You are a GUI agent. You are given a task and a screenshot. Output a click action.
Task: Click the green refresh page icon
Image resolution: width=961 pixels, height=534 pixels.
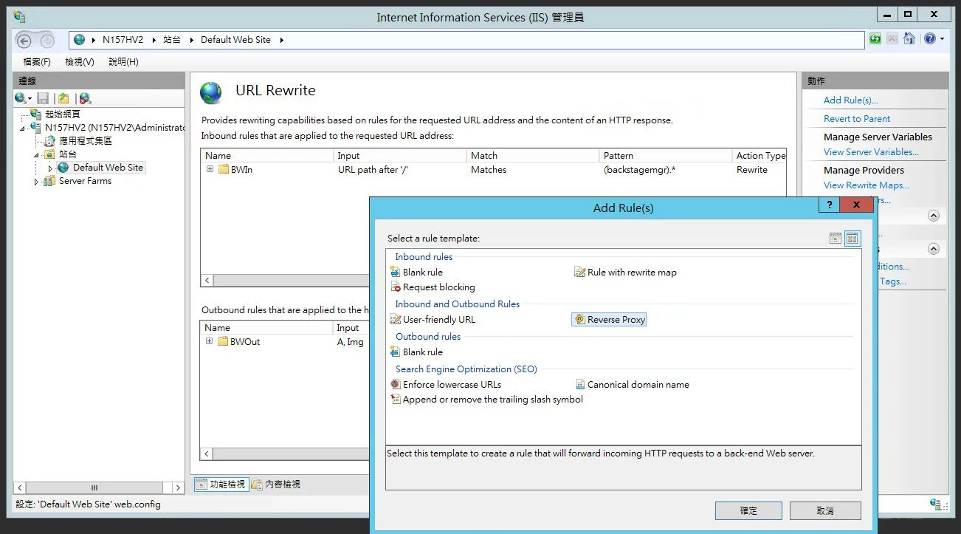click(875, 39)
